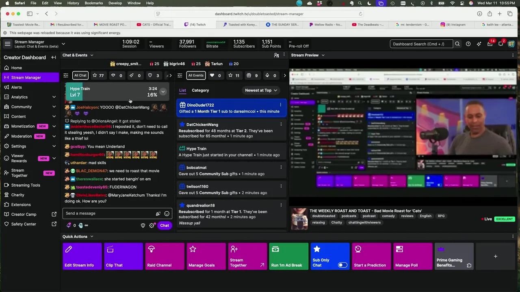This screenshot has height=292, width=520.
Task: Open chat shield mode icon
Action: click(143, 225)
